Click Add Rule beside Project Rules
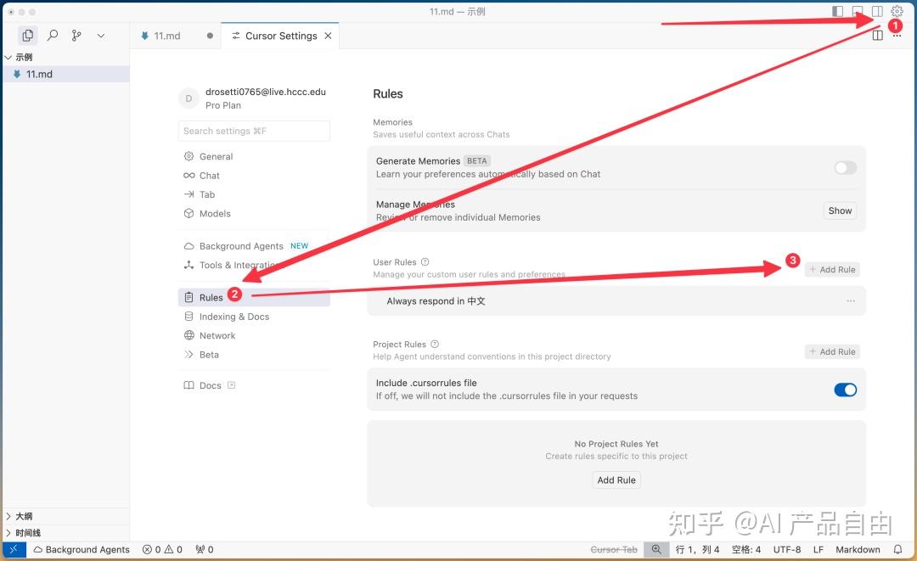Viewport: 917px width, 561px height. 832,352
